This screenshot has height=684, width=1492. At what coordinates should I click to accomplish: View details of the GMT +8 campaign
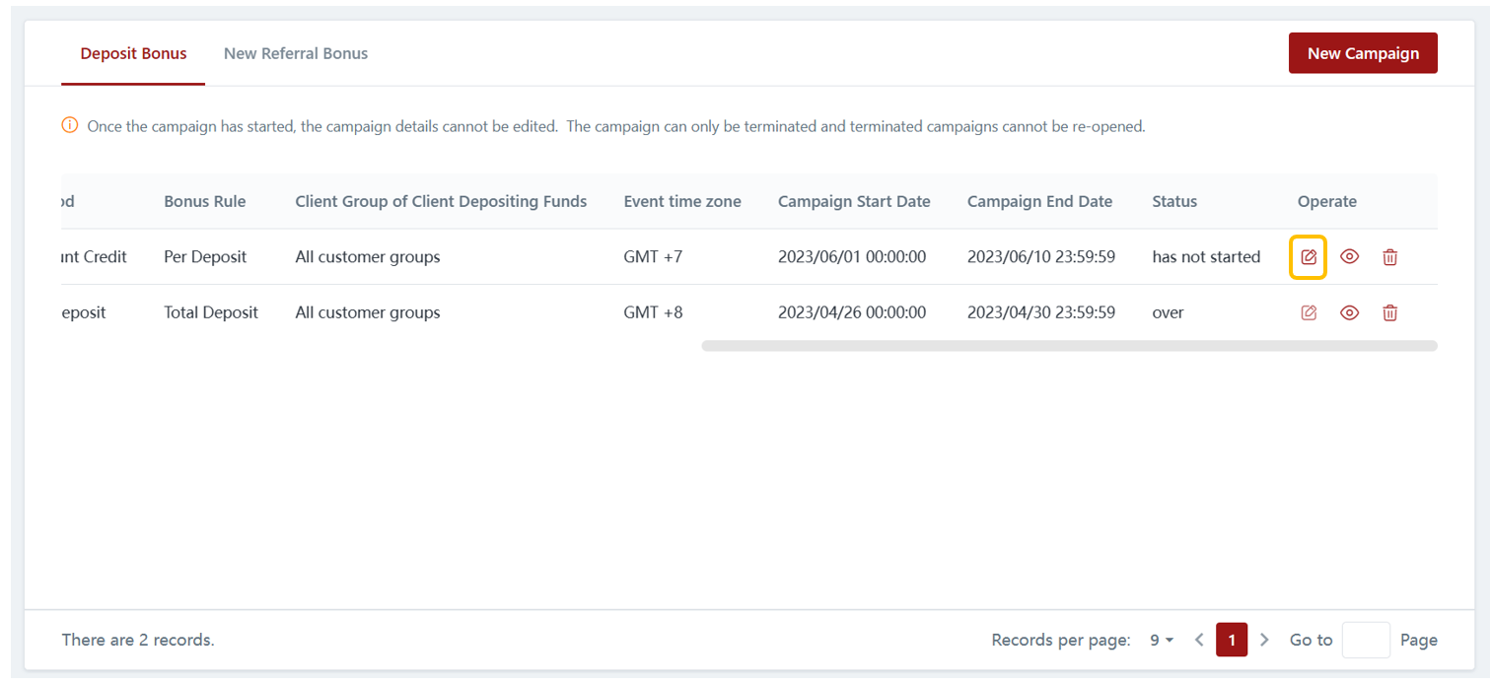coord(1349,312)
